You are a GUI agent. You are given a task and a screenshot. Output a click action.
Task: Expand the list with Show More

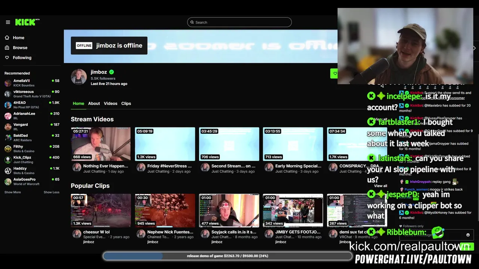click(13, 192)
